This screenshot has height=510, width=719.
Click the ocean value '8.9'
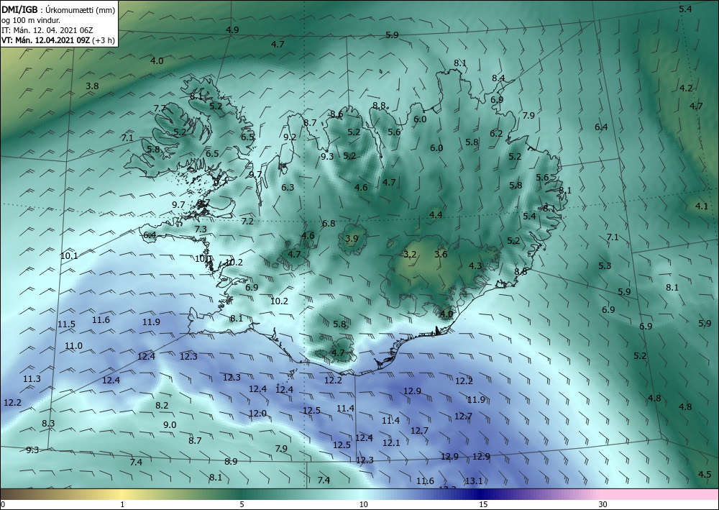(231, 461)
